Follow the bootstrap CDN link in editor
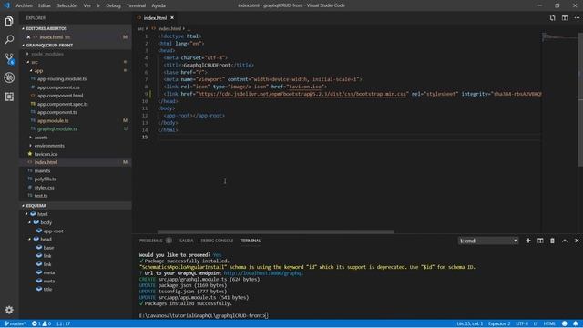 click(x=302, y=94)
